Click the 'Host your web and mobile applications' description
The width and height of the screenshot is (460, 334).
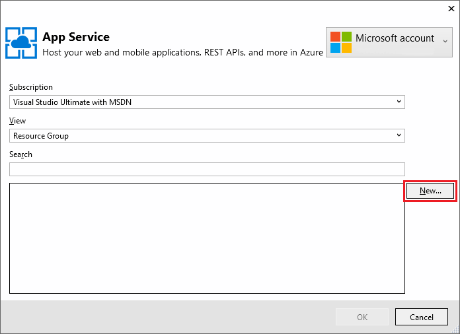coord(183,52)
